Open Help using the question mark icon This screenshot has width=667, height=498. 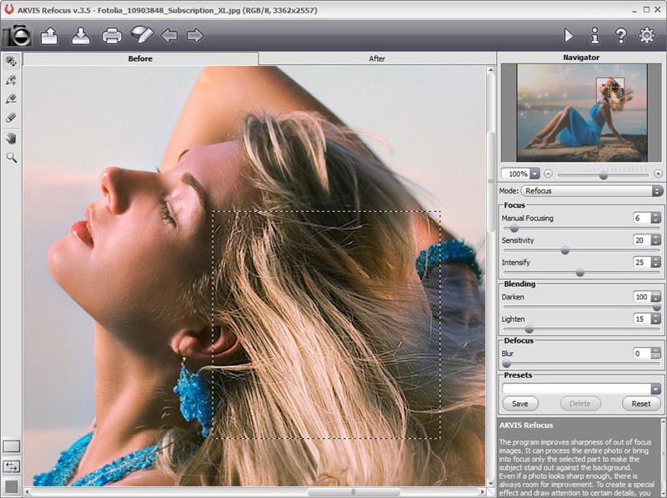[x=620, y=36]
